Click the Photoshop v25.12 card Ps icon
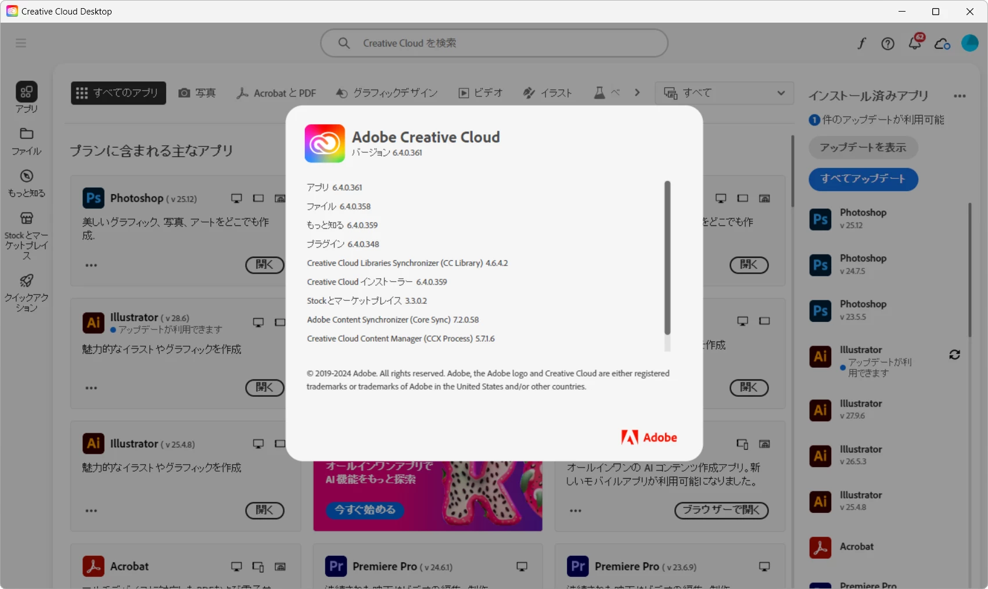The height and width of the screenshot is (589, 988). (x=94, y=198)
